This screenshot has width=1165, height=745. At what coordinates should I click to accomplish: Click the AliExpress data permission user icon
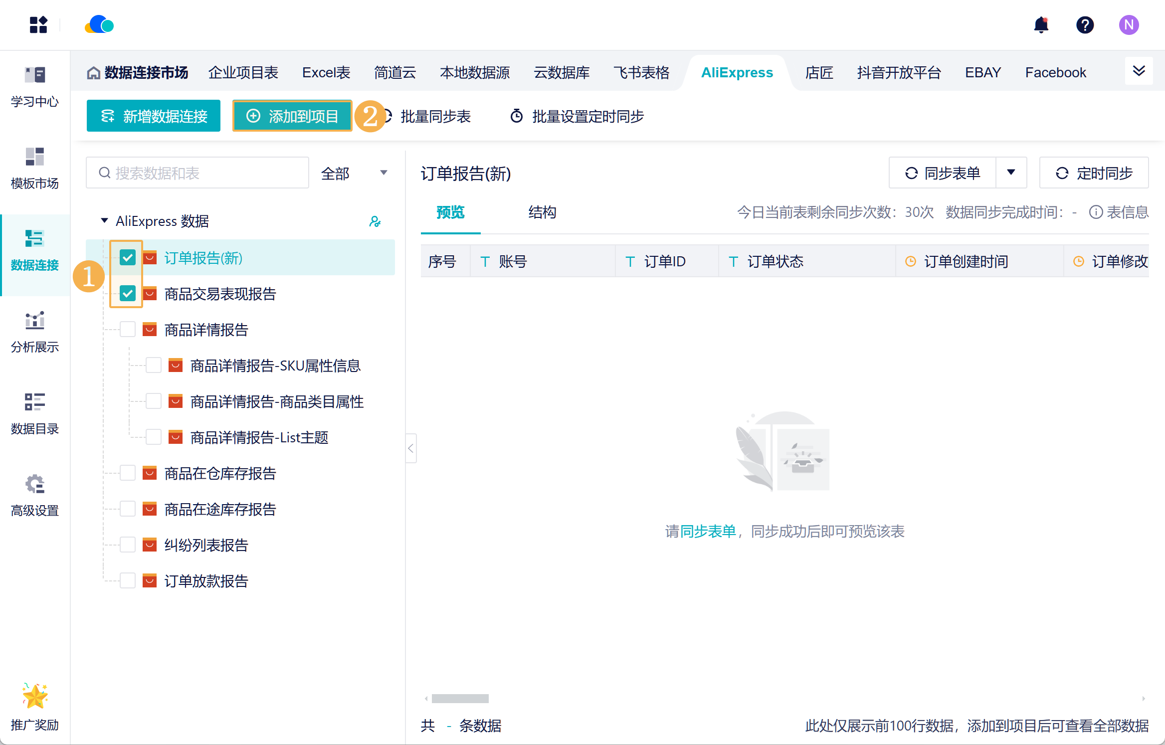(375, 221)
